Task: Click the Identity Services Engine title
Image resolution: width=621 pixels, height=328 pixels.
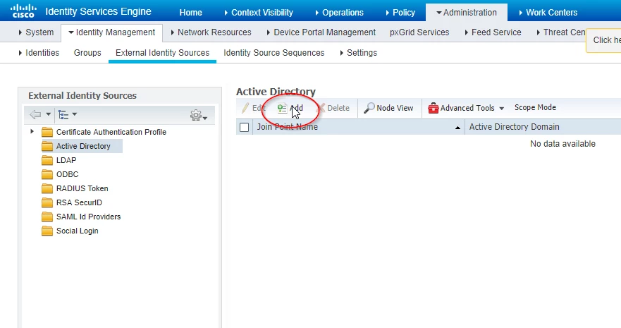Action: pyautogui.click(x=98, y=11)
